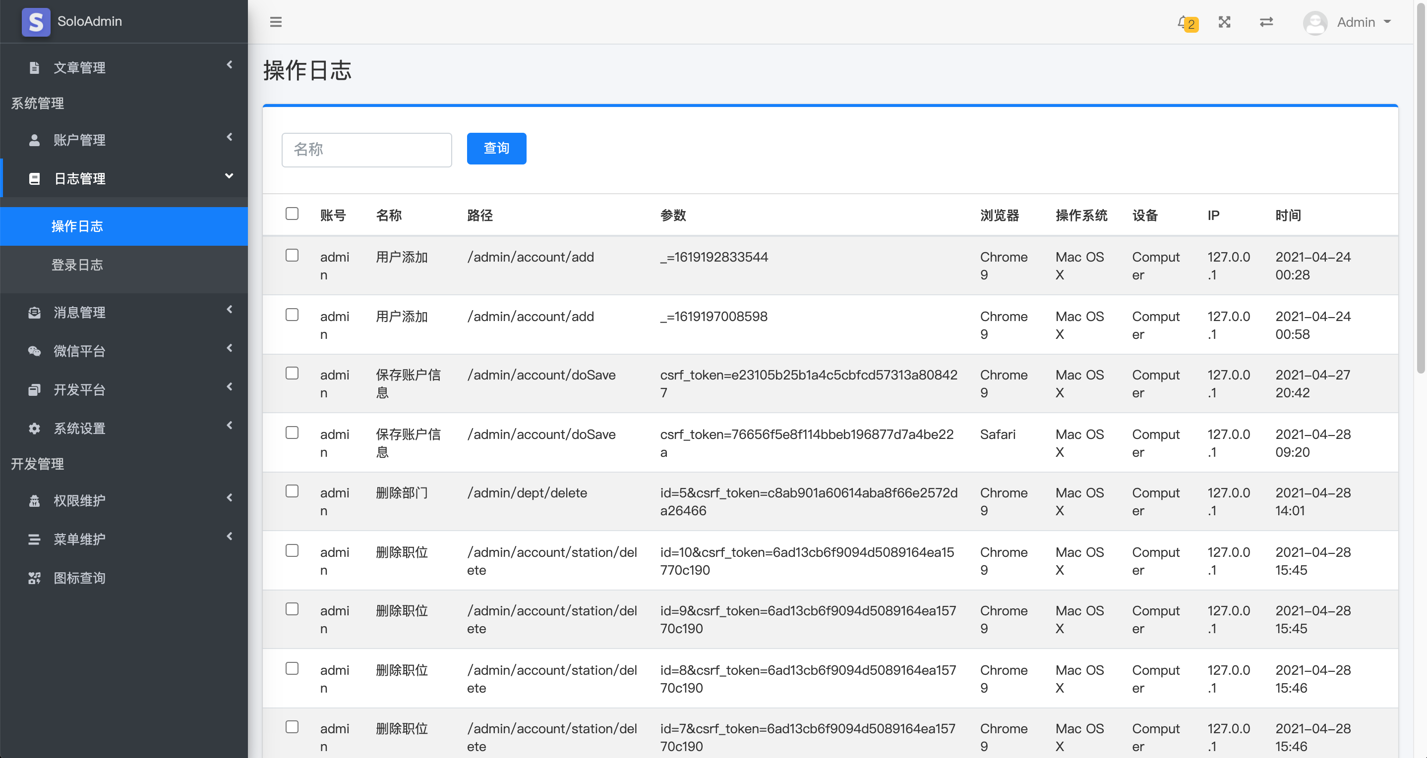Open the 文章管理 menu
This screenshot has width=1427, height=758.
(x=124, y=67)
